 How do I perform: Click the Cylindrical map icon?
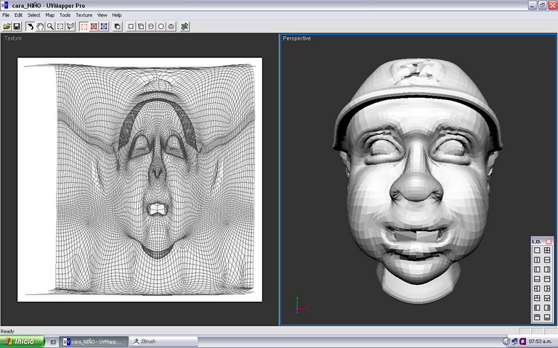150,26
